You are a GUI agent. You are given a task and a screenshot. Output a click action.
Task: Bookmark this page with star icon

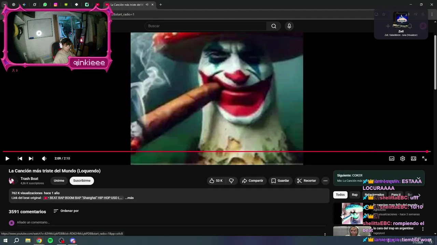(384, 14)
